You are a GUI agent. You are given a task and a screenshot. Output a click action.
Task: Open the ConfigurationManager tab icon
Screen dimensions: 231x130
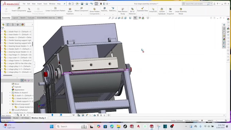(x=13, y=24)
